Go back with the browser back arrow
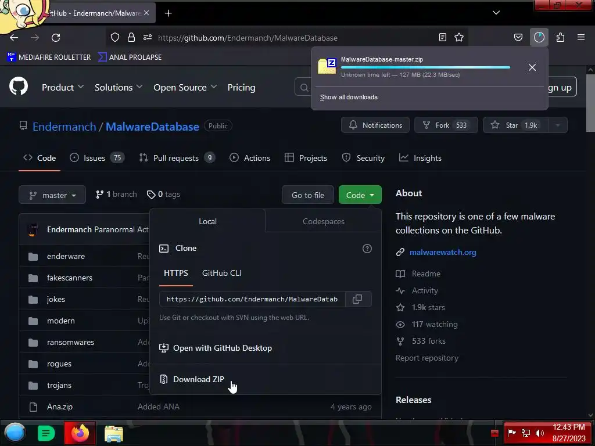 (14, 38)
